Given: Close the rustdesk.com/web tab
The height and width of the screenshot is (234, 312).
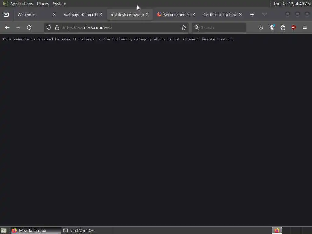Looking at the screenshot, I should [147, 15].
